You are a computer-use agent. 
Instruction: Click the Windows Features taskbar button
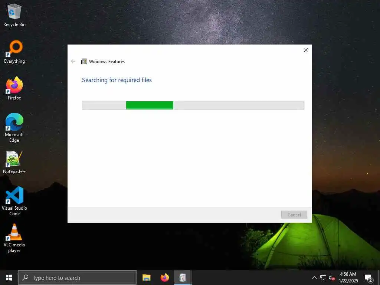coord(183,278)
